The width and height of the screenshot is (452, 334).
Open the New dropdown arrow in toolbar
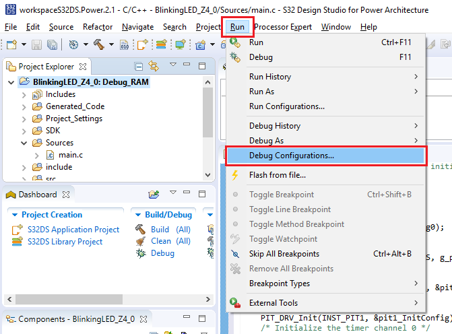[x=24, y=44]
